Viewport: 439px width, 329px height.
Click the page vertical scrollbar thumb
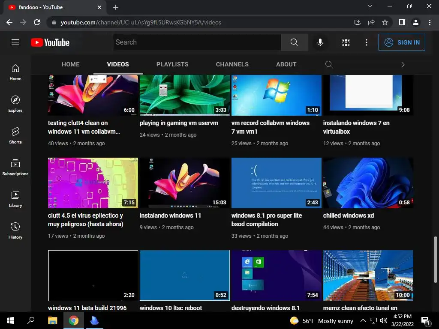coord(436,260)
